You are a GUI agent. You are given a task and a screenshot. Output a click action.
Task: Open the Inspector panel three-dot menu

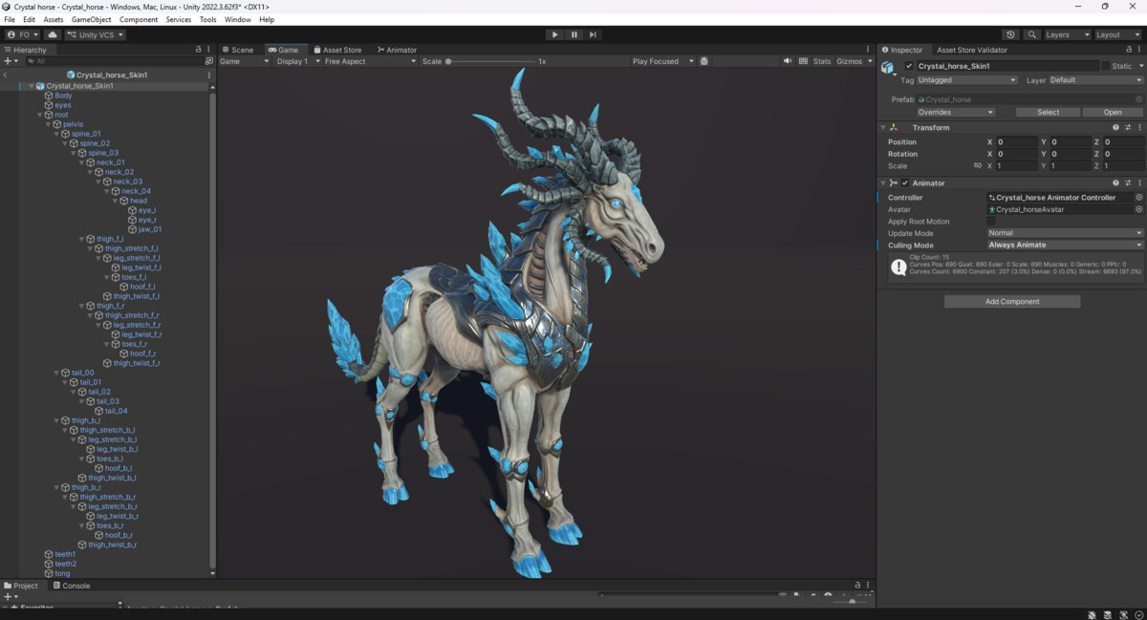click(1138, 50)
